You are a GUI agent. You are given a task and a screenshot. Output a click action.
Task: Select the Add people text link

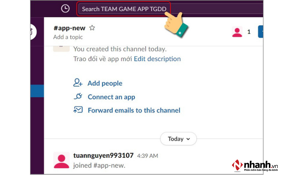click(105, 83)
